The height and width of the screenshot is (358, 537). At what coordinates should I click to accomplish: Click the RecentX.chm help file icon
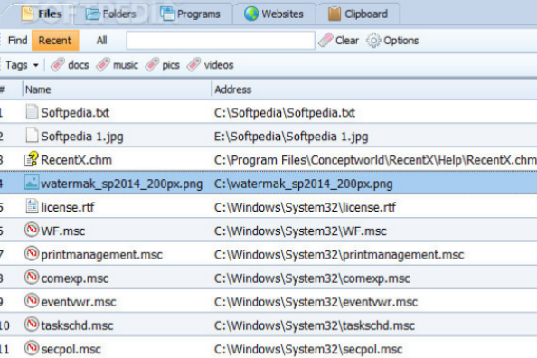(31, 159)
